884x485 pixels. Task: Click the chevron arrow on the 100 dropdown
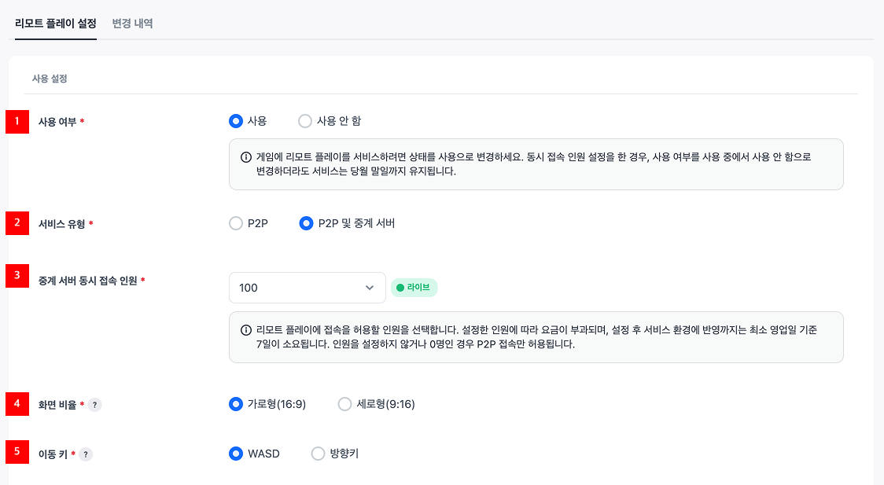(370, 288)
